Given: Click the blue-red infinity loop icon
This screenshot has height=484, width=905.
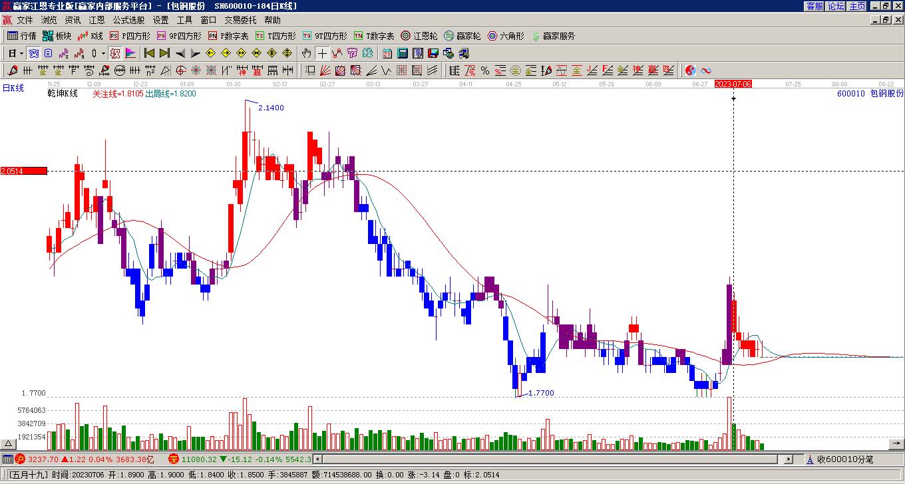Looking at the screenshot, I should coord(706,70).
